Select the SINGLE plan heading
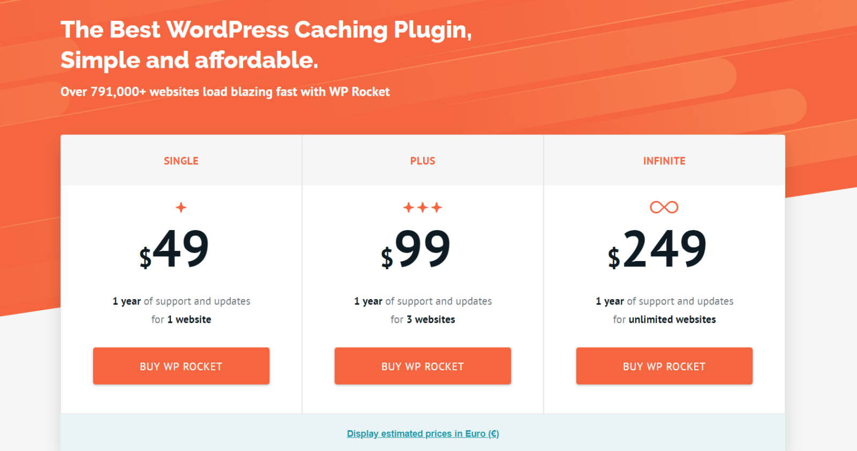The height and width of the screenshot is (451, 857). tap(181, 161)
